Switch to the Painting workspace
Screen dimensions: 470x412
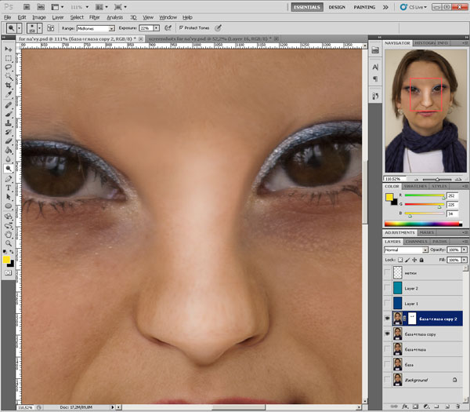(x=364, y=6)
